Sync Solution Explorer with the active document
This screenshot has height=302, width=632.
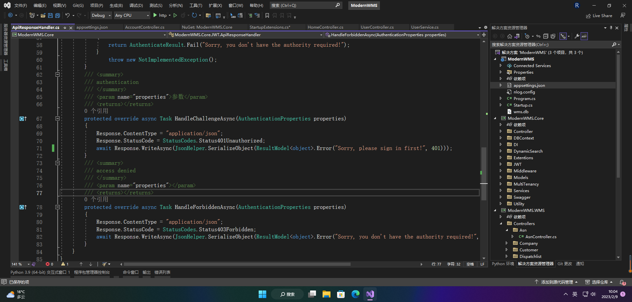click(538, 36)
